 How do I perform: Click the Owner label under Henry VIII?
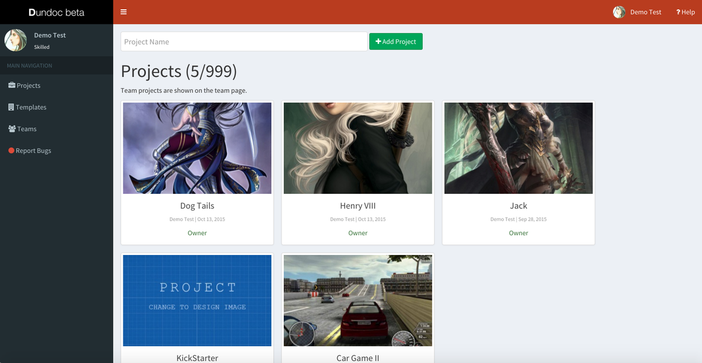click(358, 233)
